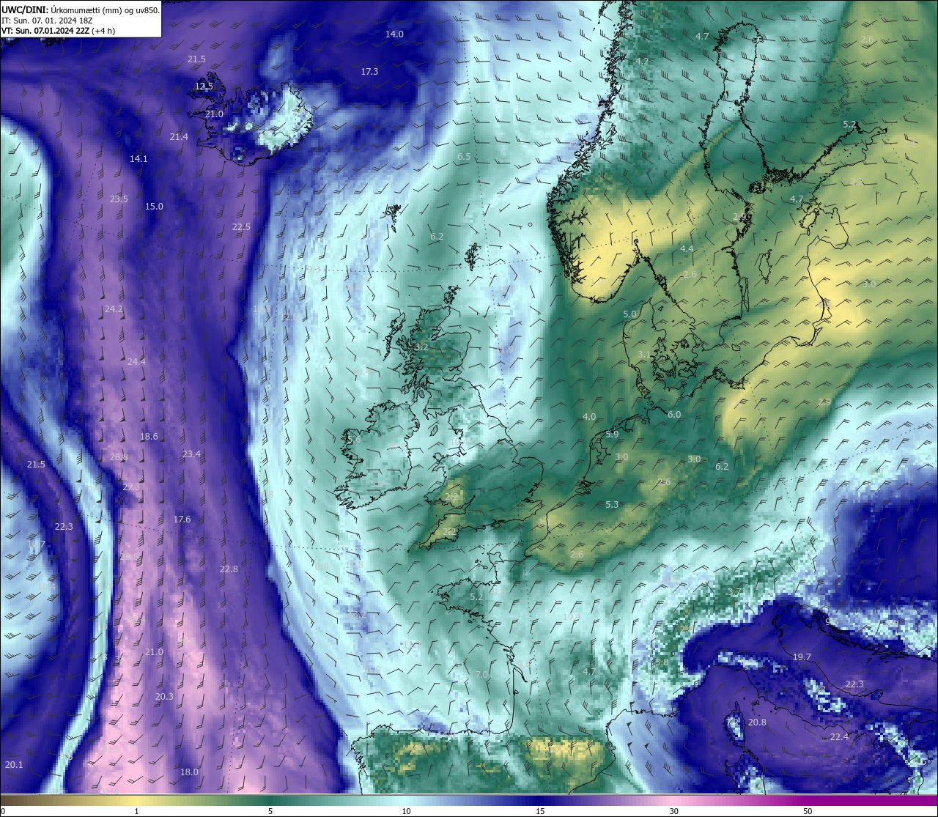Screen dimensions: 938x817
Task: Click the 4.4 value over Sweden
Action: pos(687,250)
